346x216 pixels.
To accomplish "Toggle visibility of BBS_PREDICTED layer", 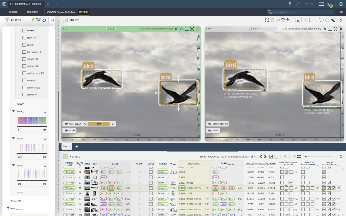I will (209, 124).
